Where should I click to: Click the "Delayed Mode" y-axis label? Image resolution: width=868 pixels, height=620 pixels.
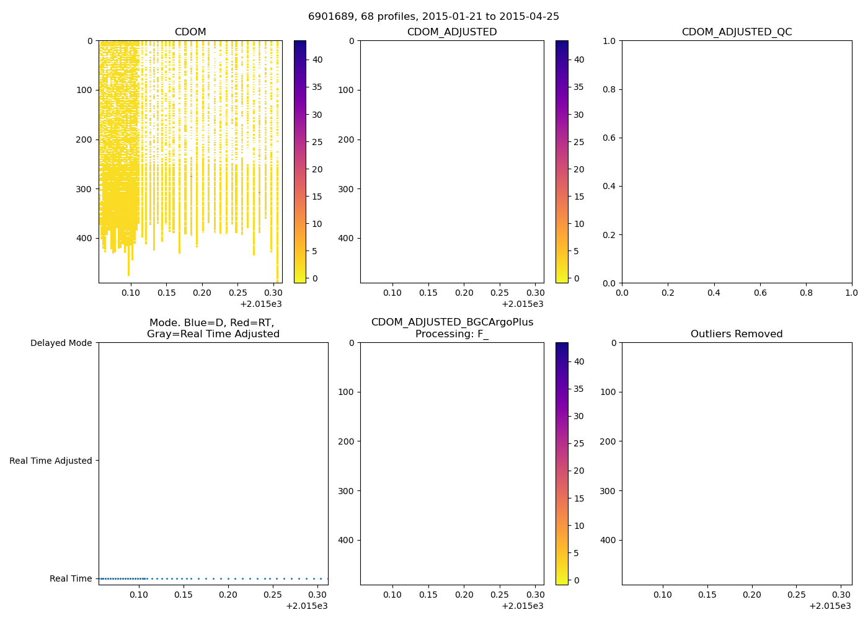pyautogui.click(x=61, y=343)
